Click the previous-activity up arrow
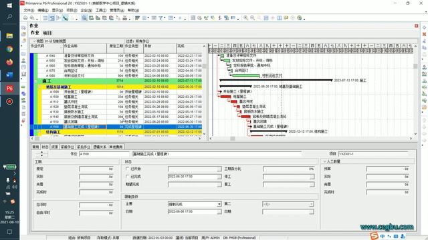The width and height of the screenshot is (428, 240). 41,153
